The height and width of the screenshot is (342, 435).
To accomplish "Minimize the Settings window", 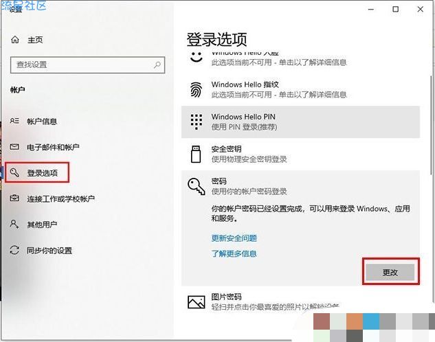I will coord(371,9).
